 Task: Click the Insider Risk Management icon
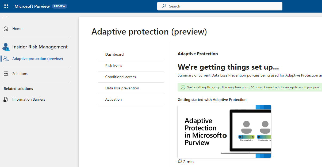[x=6, y=47]
